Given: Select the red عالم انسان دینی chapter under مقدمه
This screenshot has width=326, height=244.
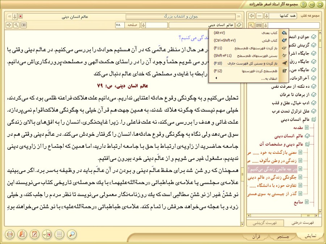Looking at the screenshot, I should tap(289, 136).
